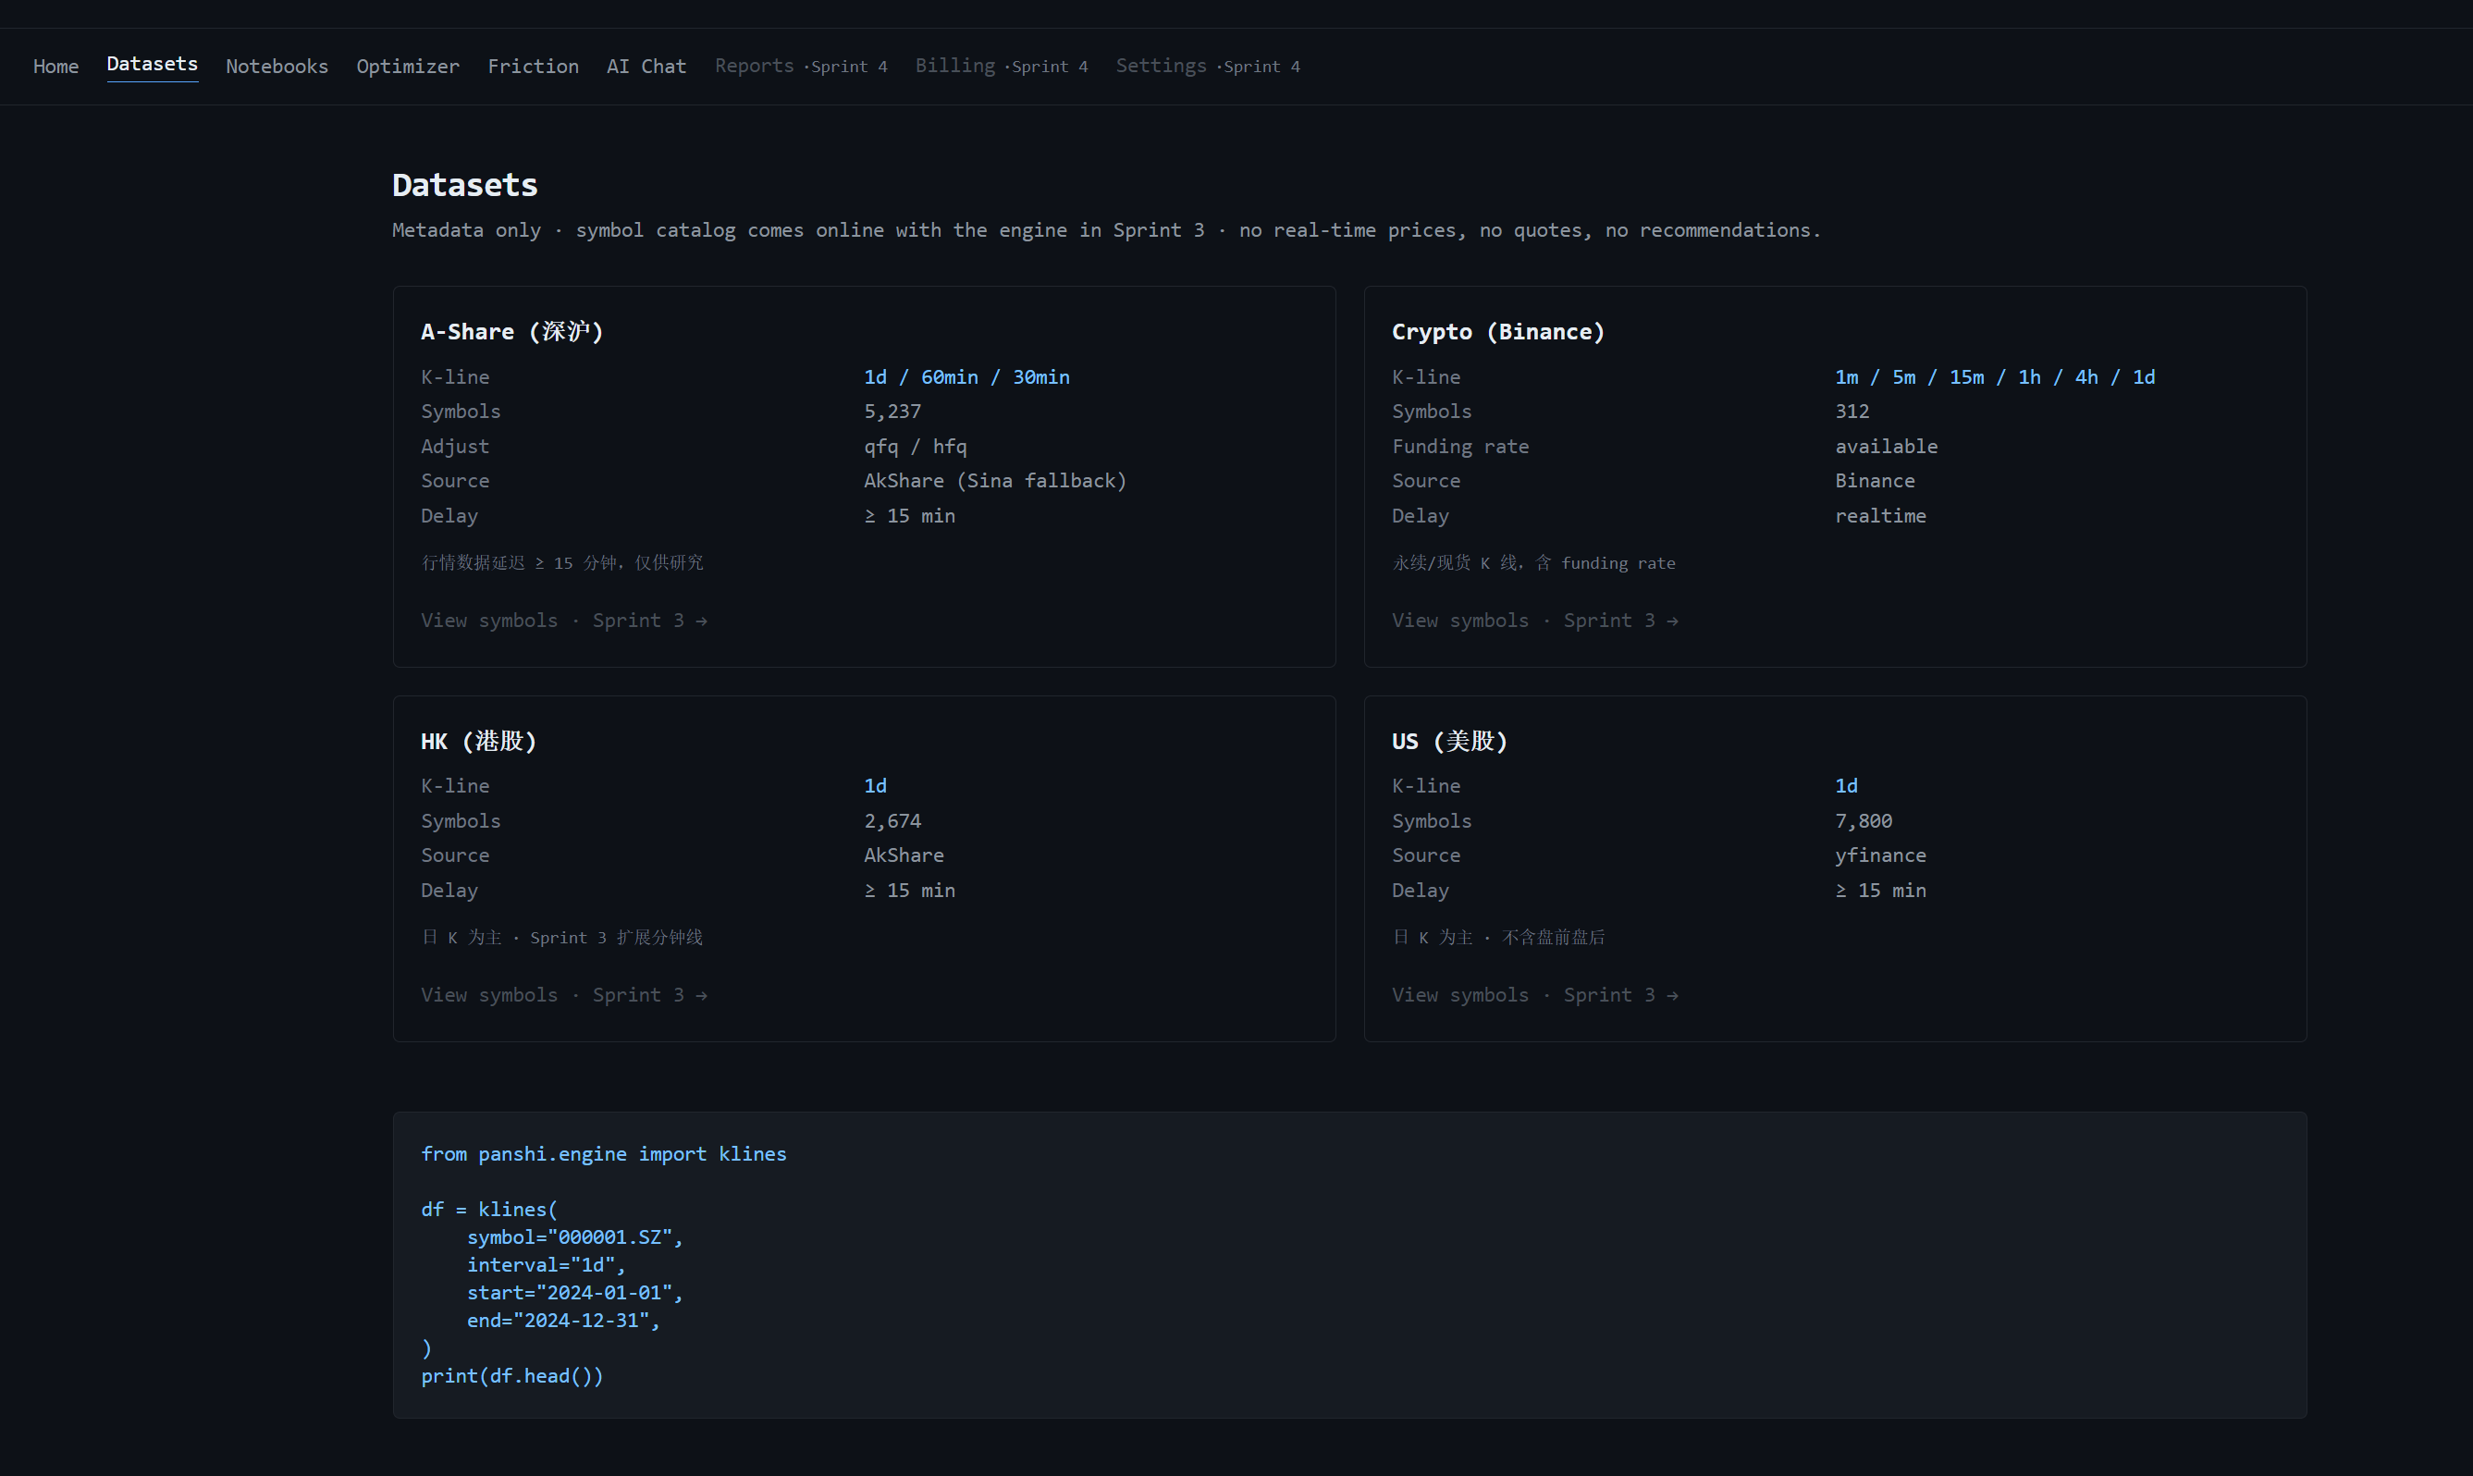Click the Crypto K-line intervals list

[1995, 377]
